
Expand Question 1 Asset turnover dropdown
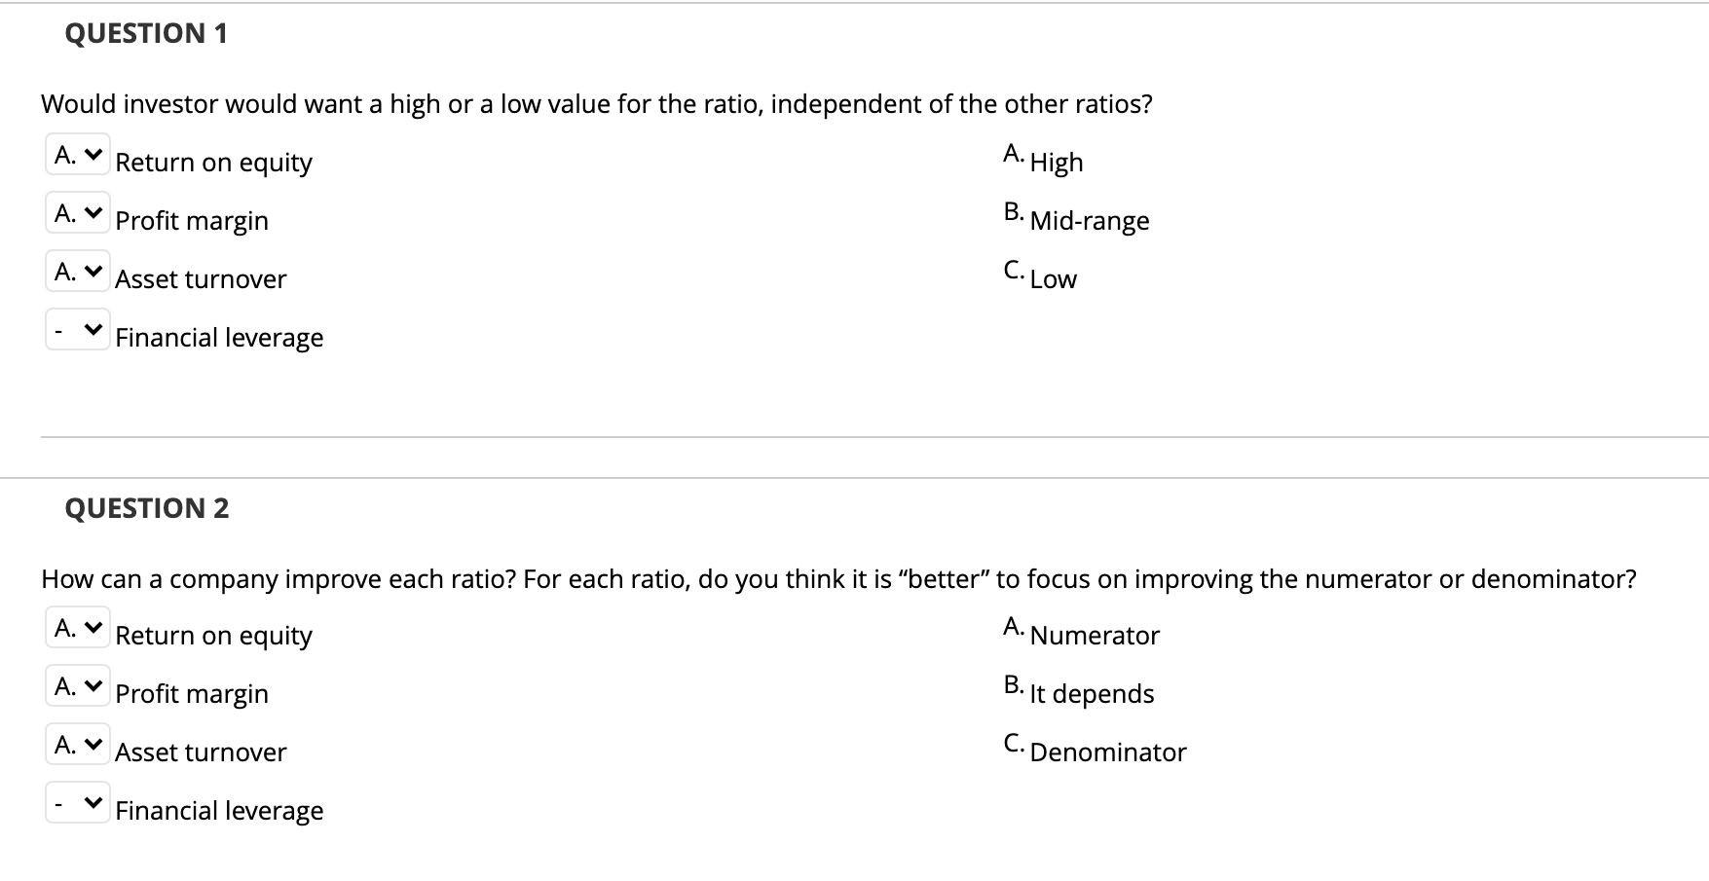[x=78, y=272]
